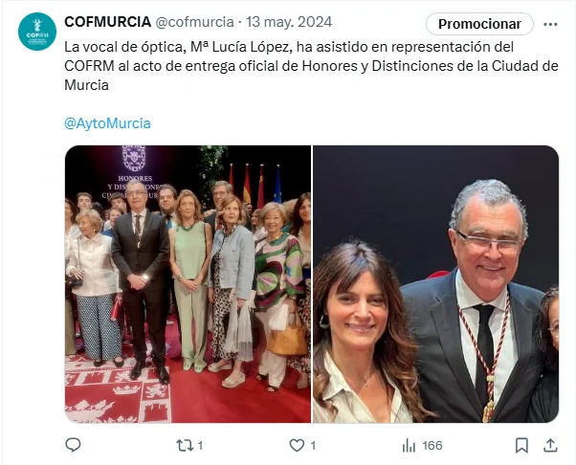Click the repost arrows icon

click(185, 446)
